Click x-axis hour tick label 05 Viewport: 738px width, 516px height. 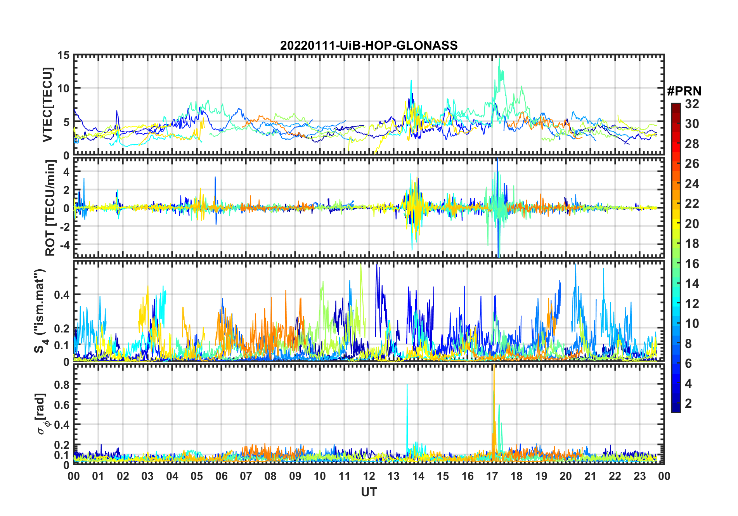point(197,476)
